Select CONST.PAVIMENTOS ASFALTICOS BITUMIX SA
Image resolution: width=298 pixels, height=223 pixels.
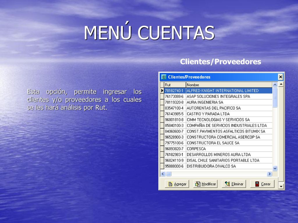pos(229,131)
